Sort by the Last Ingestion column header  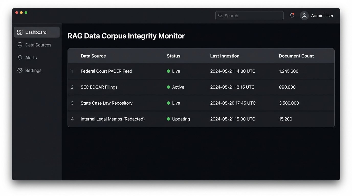(x=225, y=56)
